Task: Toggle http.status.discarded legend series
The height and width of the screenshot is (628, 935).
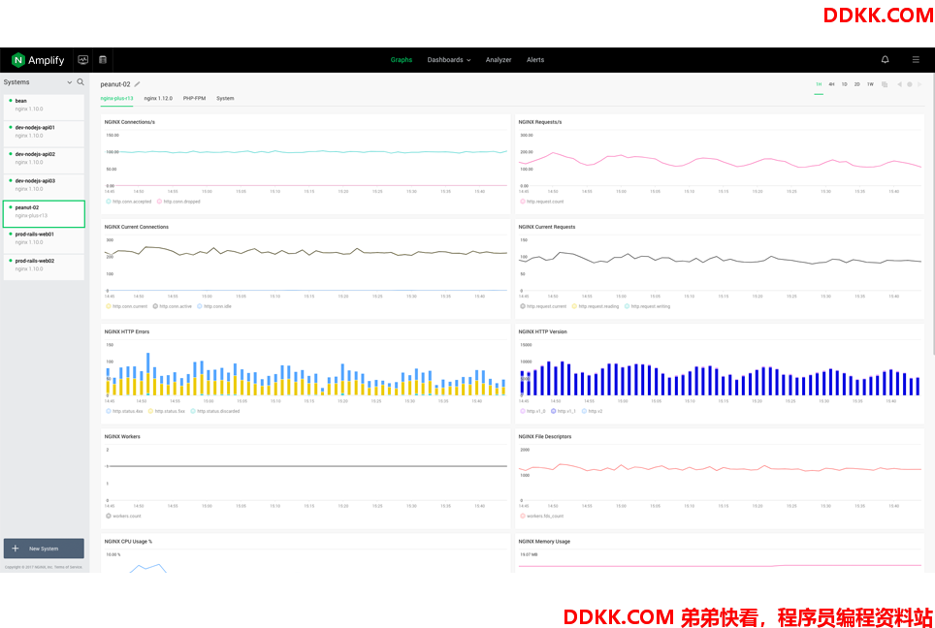Action: 215,411
